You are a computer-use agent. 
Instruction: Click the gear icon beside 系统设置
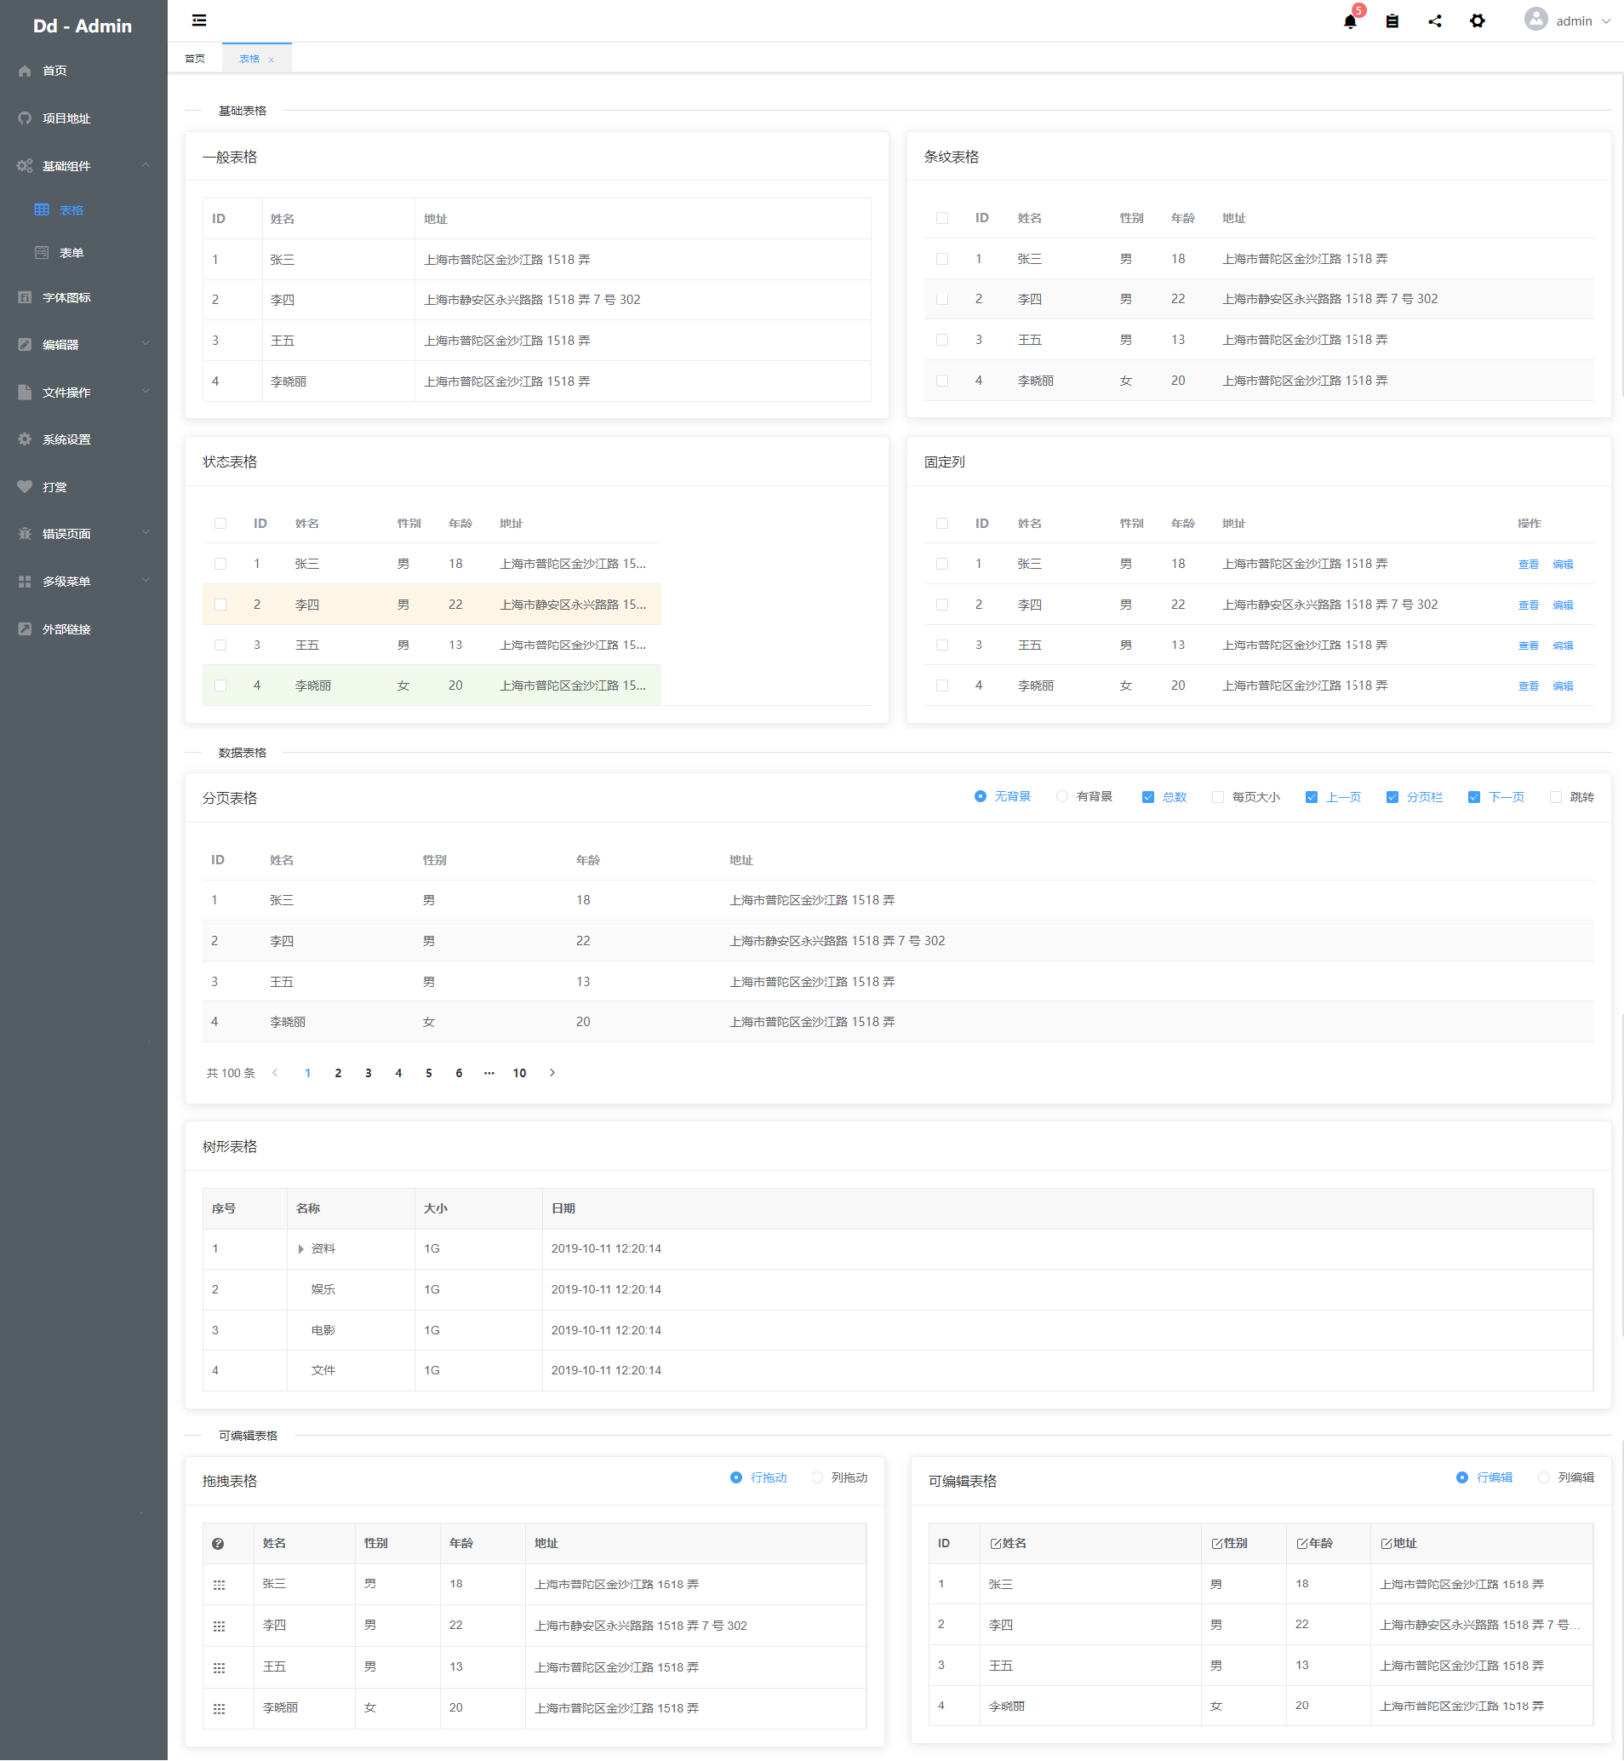(25, 439)
